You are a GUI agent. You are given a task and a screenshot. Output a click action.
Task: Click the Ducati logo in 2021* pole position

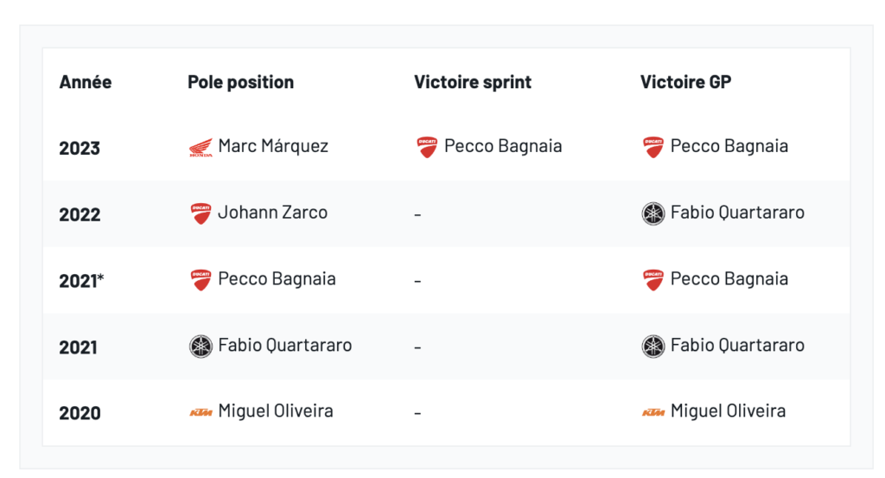(x=201, y=280)
